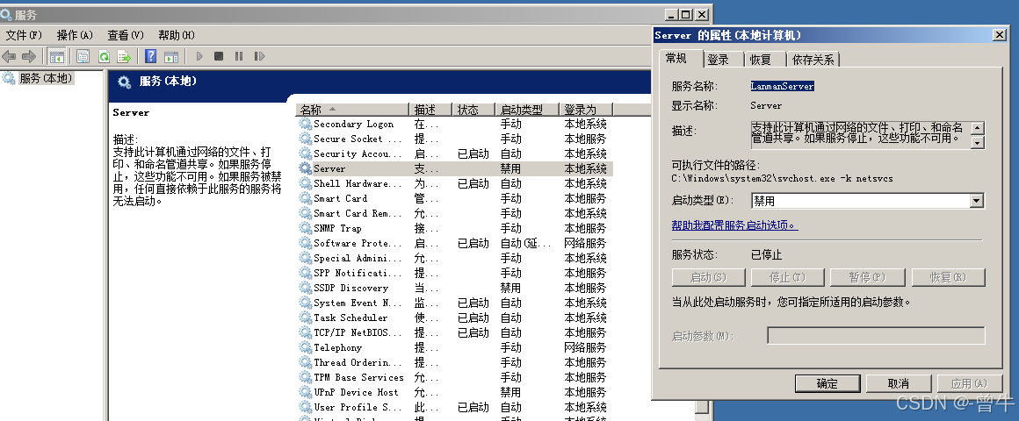Click the gear icon of UPnP Device Host
The height and width of the screenshot is (421, 1019).
(306, 392)
